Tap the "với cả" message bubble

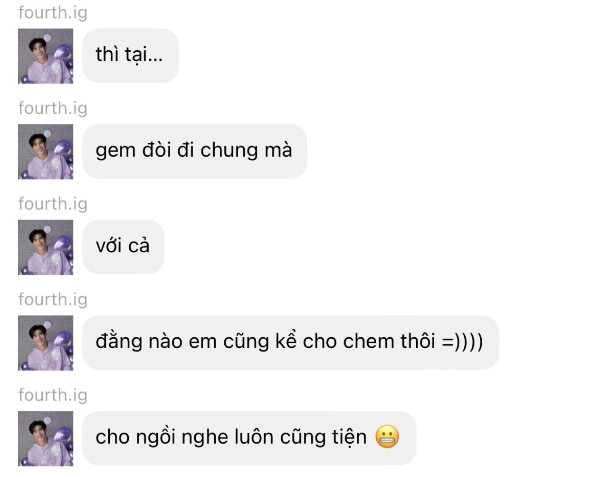(x=124, y=247)
